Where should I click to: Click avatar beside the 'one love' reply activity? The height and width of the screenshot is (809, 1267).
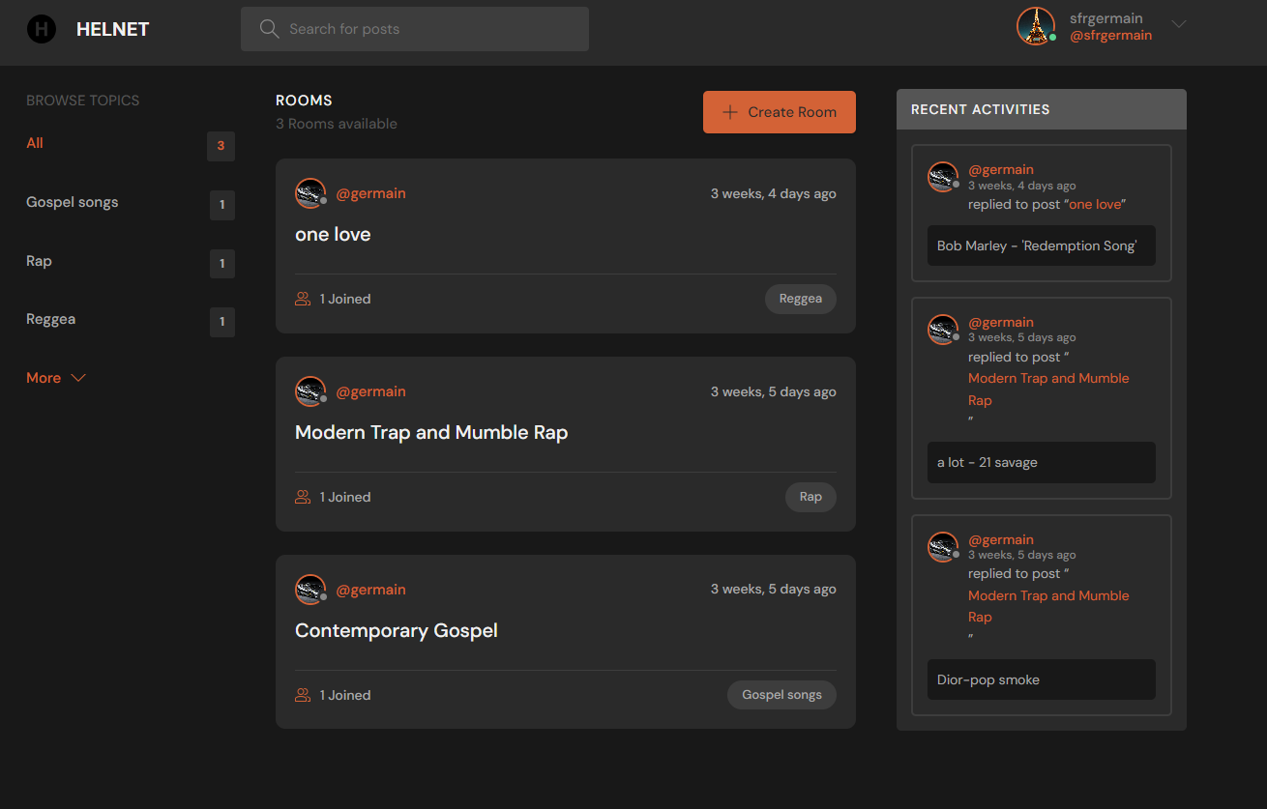(x=943, y=177)
